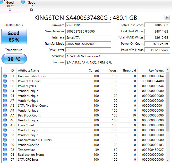
Task: Click worst value 69 in the Temperature row
Action: click(x=116, y=150)
